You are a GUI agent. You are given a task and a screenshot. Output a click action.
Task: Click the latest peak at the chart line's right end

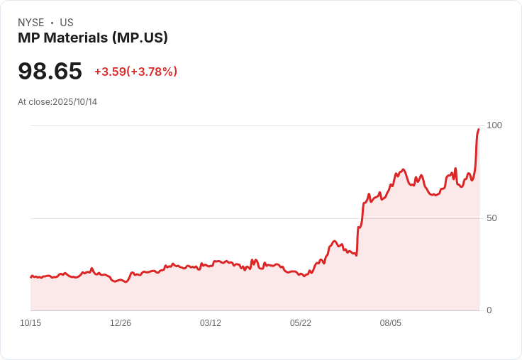[479, 130]
